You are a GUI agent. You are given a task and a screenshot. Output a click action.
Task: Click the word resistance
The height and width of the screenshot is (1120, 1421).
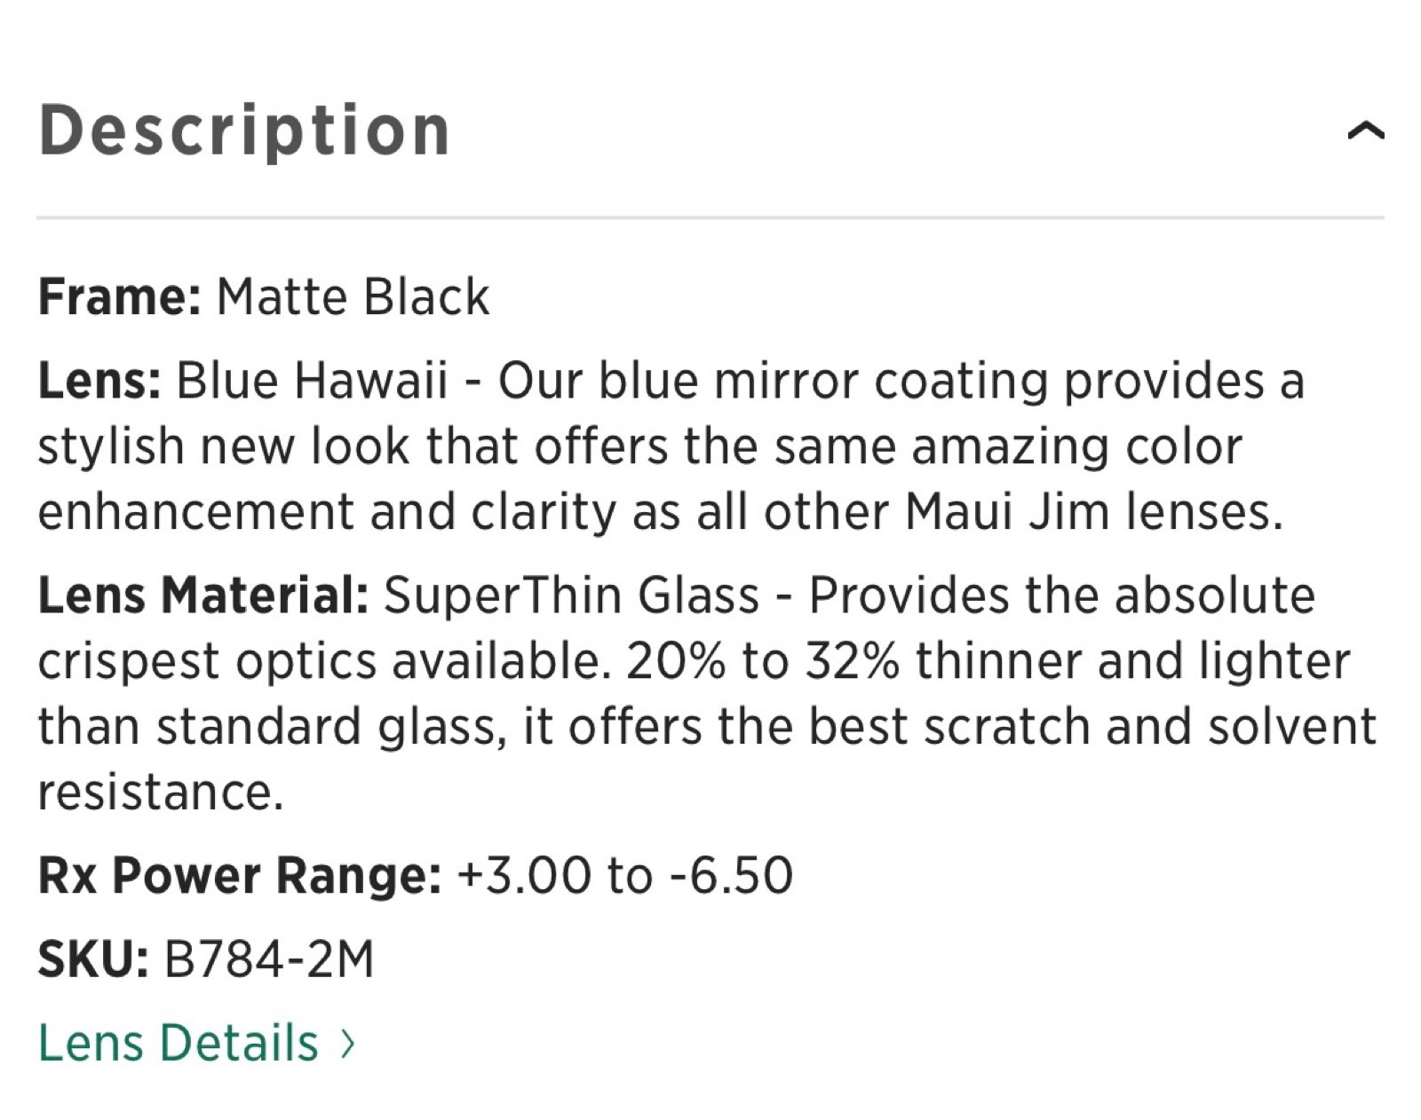click(x=161, y=792)
